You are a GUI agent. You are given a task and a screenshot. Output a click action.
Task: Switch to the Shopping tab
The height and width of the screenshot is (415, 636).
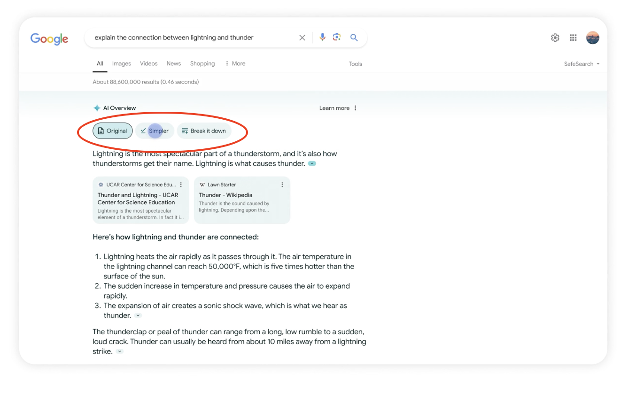[202, 63]
